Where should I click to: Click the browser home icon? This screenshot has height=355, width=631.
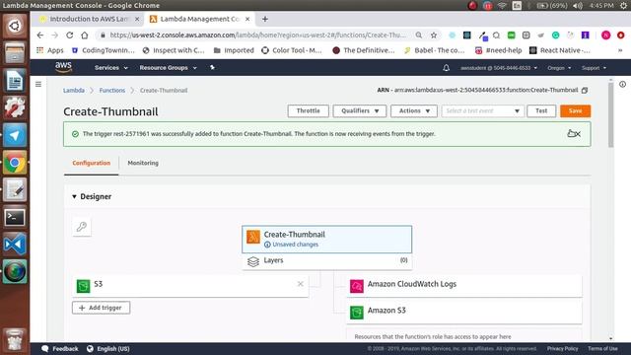[85, 35]
